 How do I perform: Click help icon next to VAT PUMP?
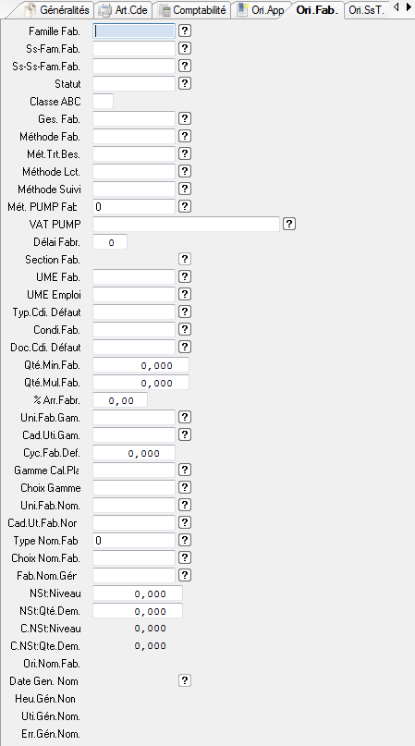click(289, 224)
